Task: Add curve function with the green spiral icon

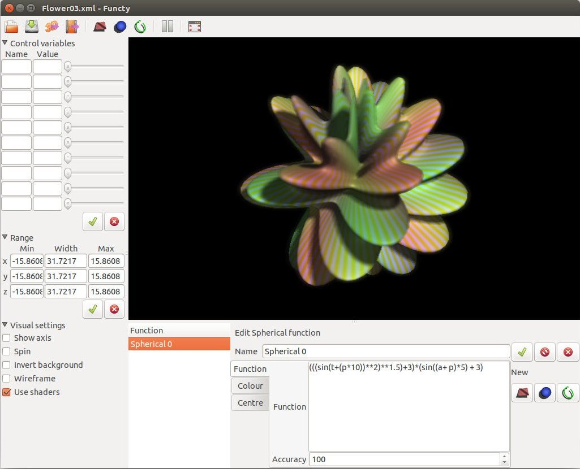Action: pos(140,27)
